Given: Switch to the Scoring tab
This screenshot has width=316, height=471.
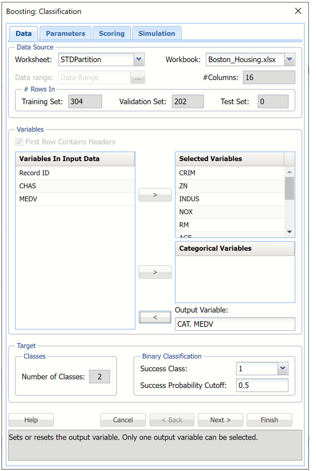Looking at the screenshot, I should click(x=111, y=33).
